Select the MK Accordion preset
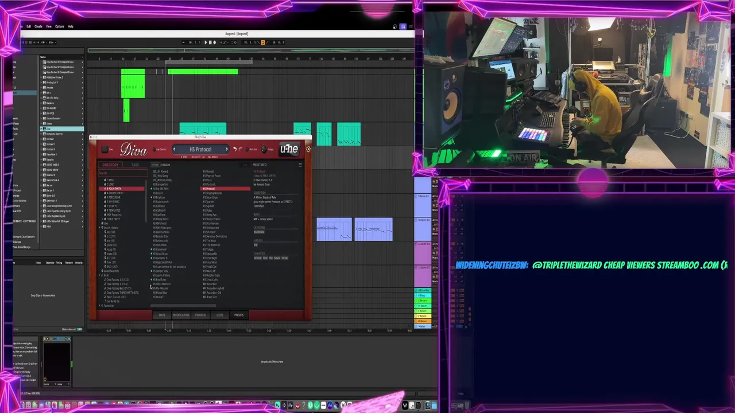735x413 pixels. pyautogui.click(x=210, y=284)
